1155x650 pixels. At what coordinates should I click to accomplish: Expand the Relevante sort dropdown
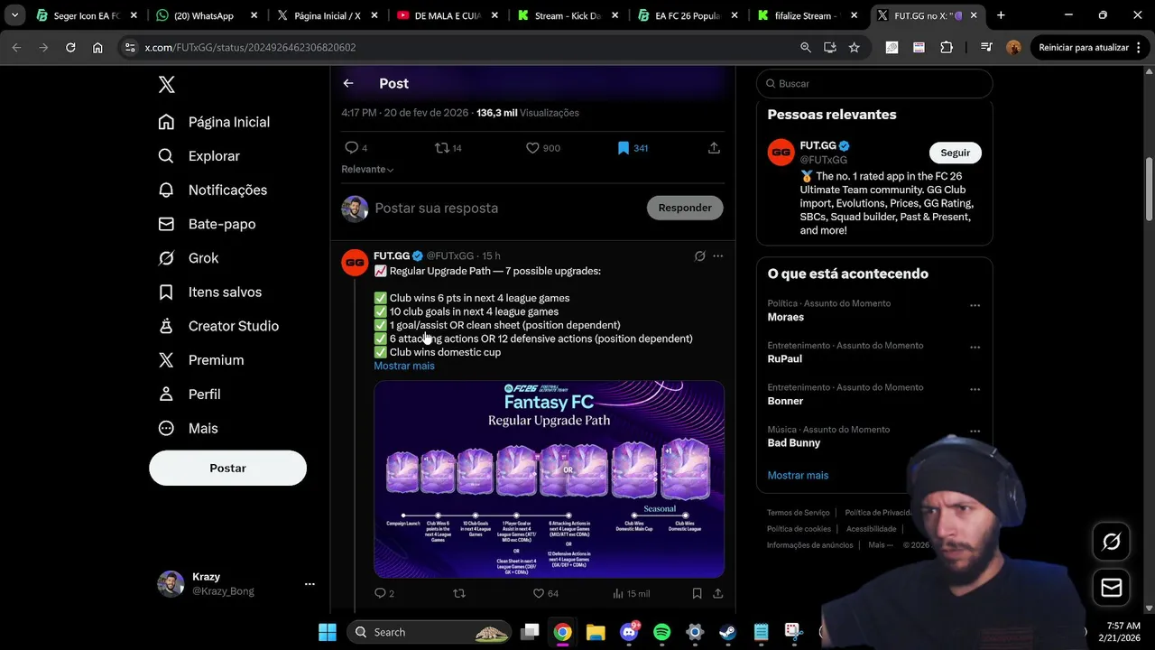point(367,169)
